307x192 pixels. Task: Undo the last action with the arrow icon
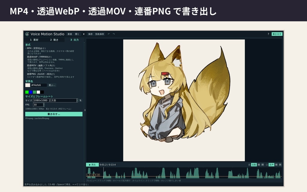pos(109,34)
